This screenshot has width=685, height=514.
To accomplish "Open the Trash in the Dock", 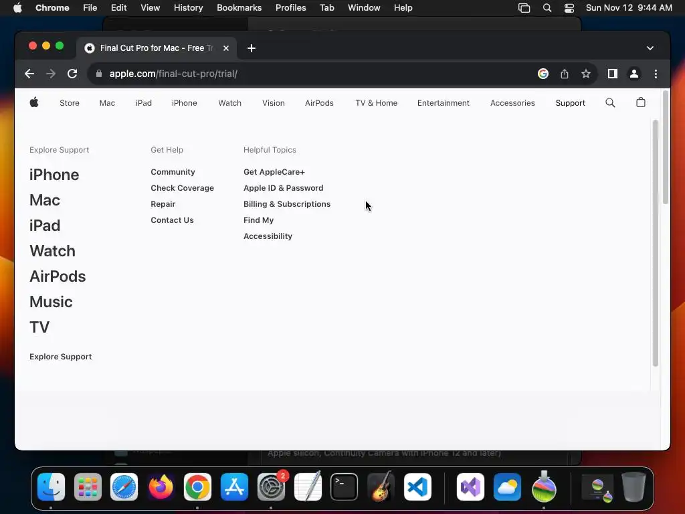I will pos(634,487).
